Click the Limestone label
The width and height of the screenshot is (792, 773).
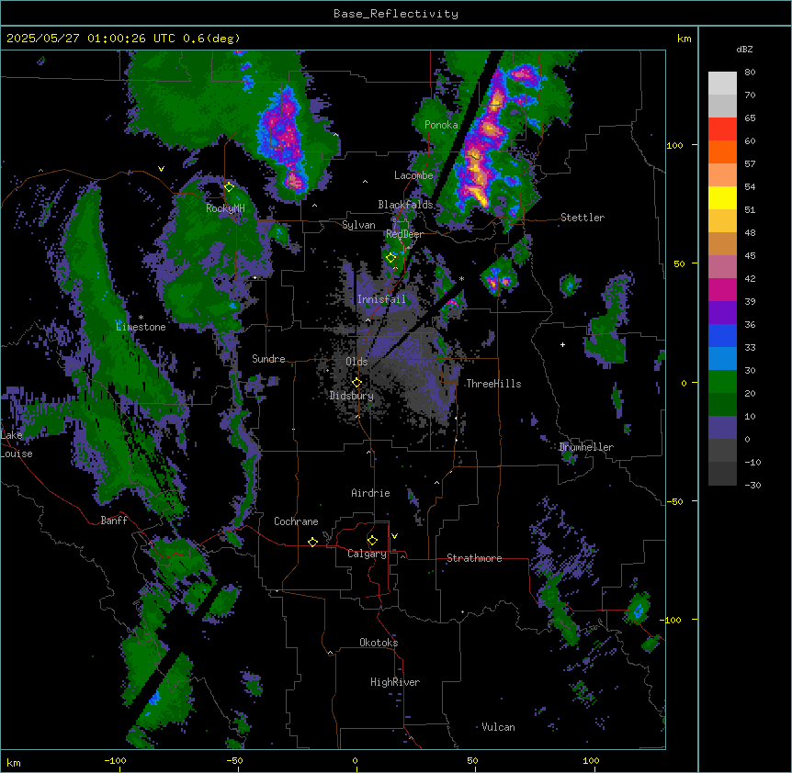pos(141,327)
